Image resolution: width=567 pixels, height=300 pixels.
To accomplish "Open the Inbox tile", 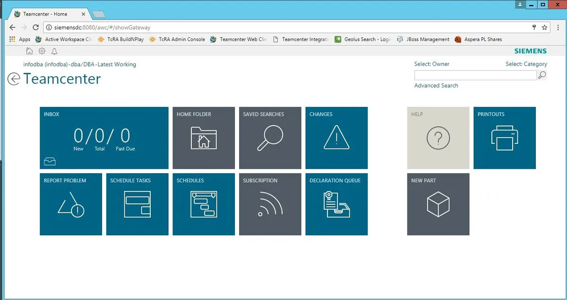I will [104, 138].
